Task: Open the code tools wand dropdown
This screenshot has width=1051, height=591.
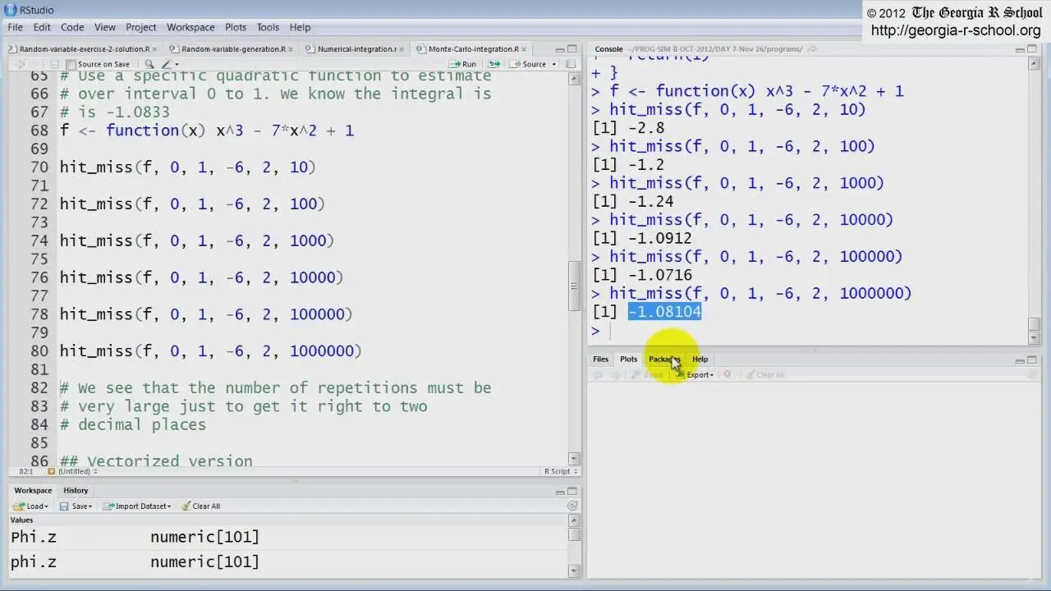Action: coord(169,64)
